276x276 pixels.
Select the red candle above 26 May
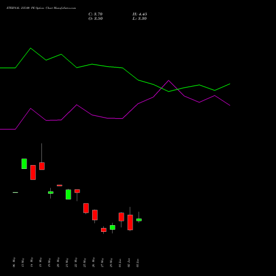tap(95, 215)
